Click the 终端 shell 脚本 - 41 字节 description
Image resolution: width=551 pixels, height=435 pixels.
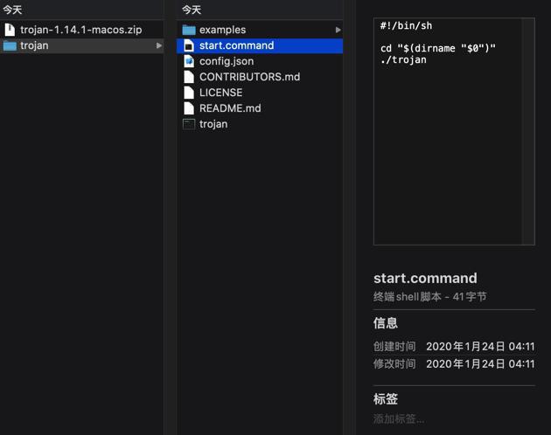[x=429, y=297]
